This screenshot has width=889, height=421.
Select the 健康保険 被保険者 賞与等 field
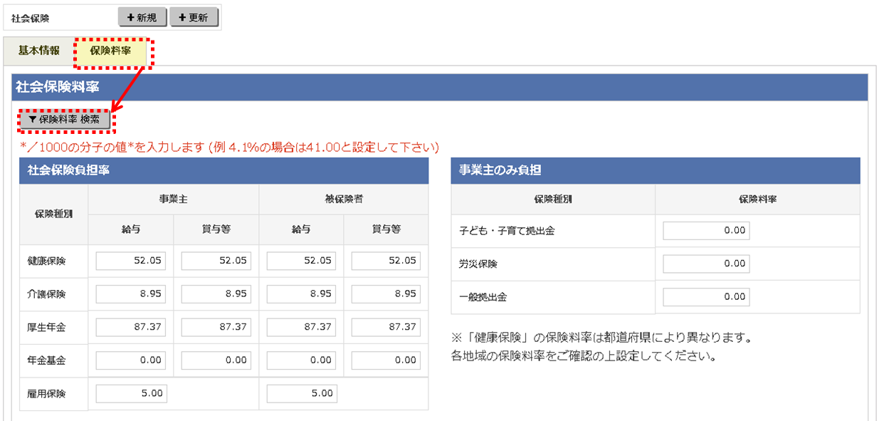[x=385, y=261]
